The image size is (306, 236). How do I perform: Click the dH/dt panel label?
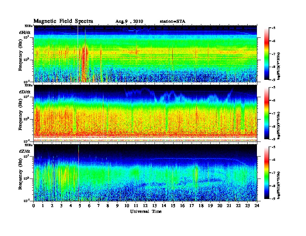coord(25,32)
